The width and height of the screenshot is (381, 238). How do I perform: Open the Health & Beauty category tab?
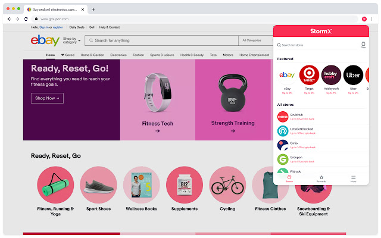point(192,55)
